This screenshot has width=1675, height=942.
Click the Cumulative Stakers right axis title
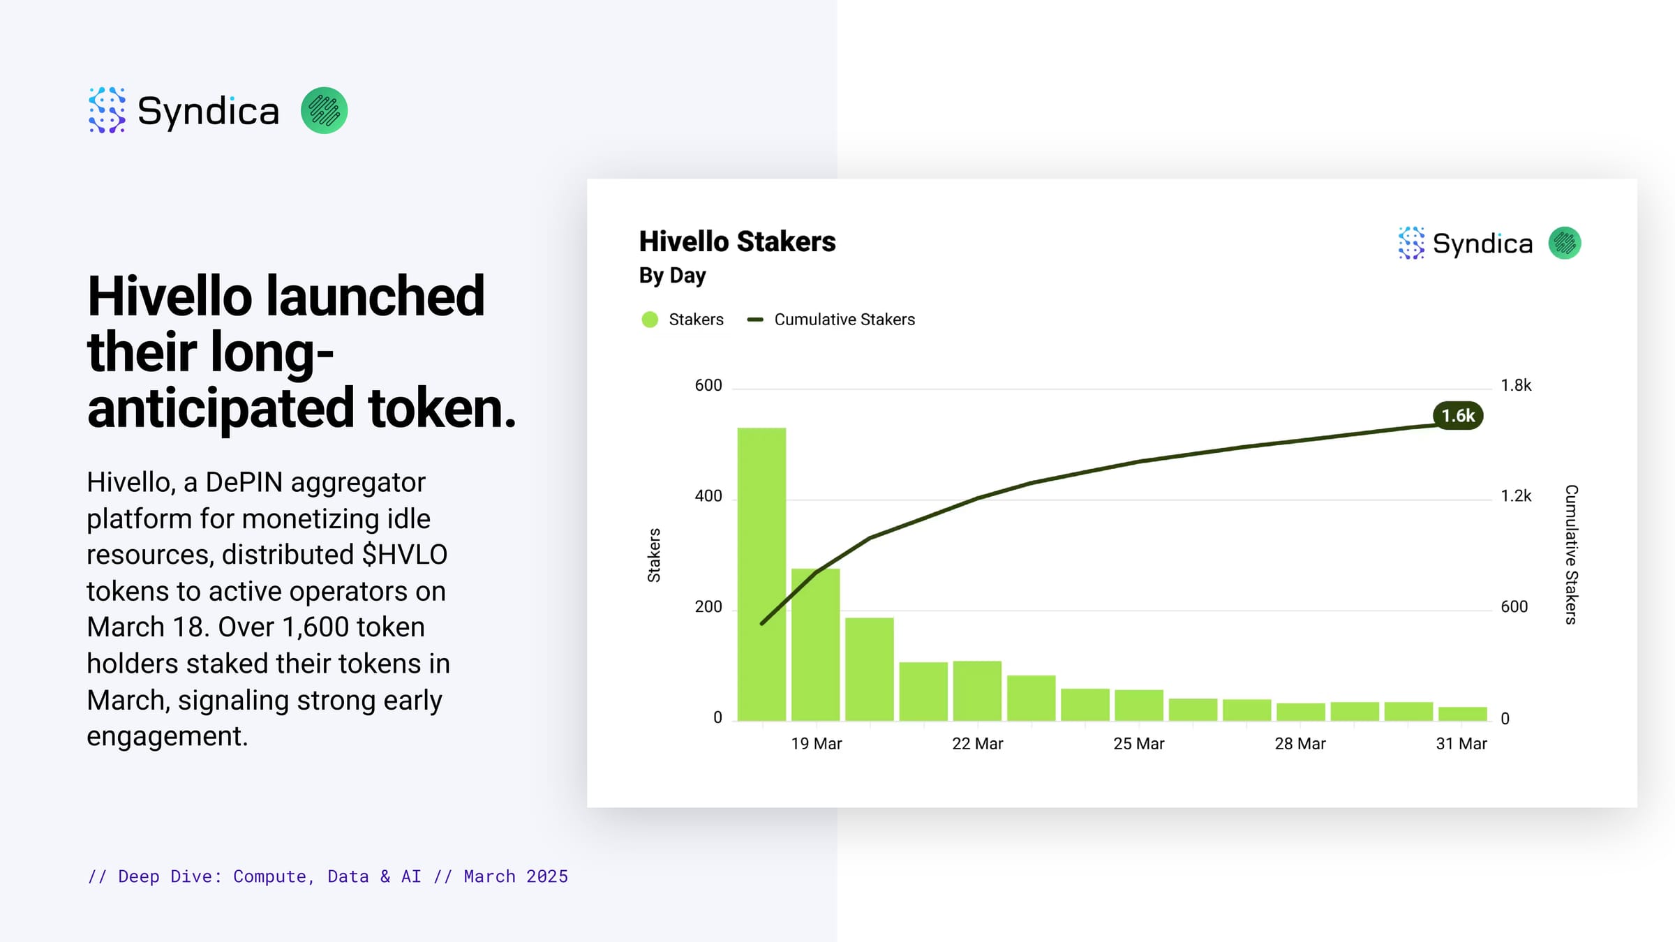(1571, 555)
